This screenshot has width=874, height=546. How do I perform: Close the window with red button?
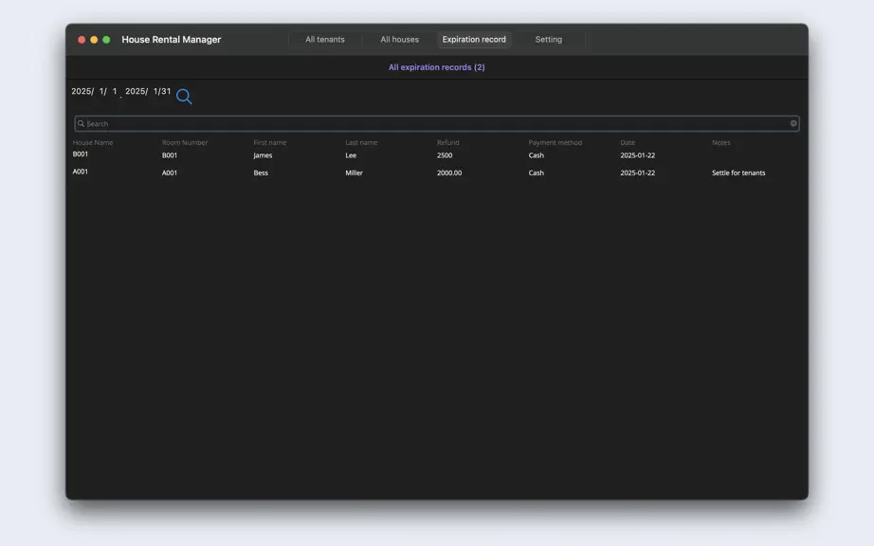point(82,40)
